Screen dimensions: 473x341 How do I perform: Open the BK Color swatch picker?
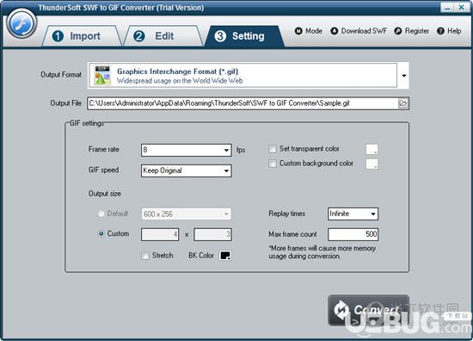(225, 256)
